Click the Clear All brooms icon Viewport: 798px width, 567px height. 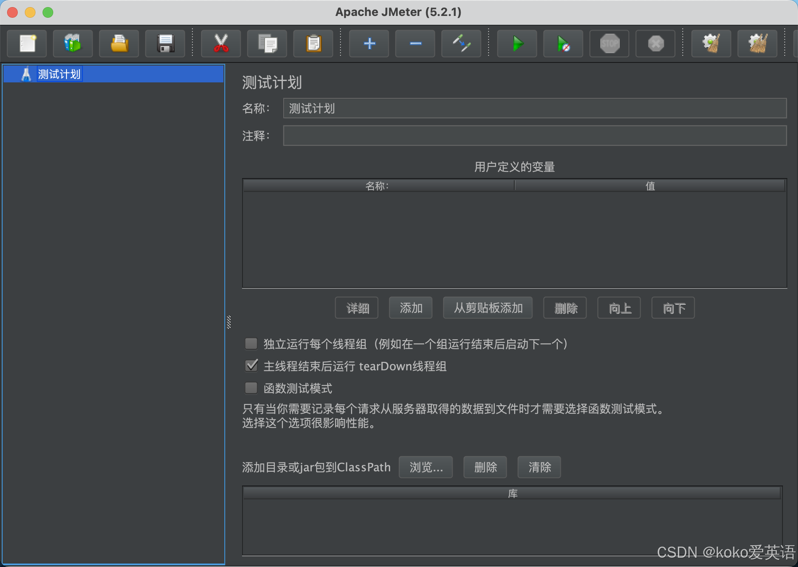[758, 43]
